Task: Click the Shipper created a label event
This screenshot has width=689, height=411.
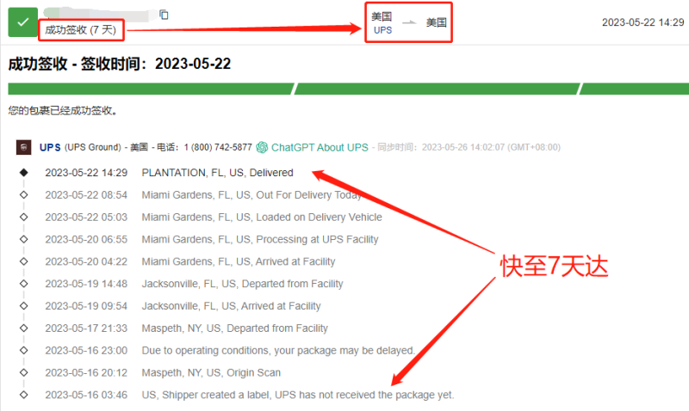Action: coord(298,396)
